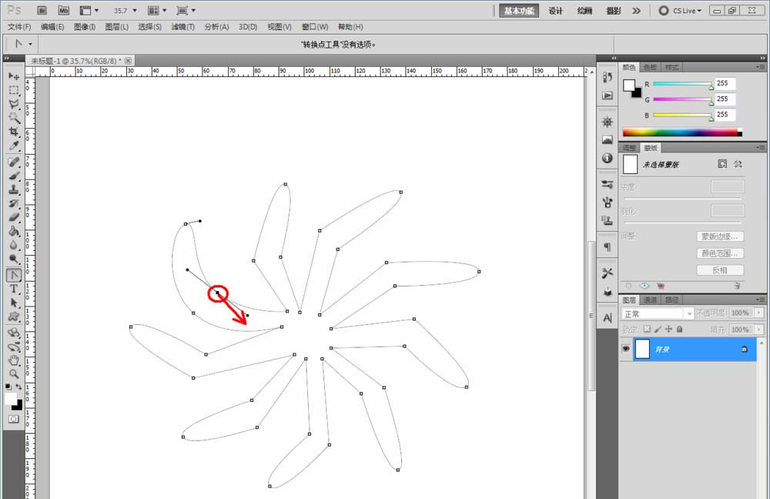Image resolution: width=770 pixels, height=499 pixels.
Task: Toggle Quick Mask mode
Action: pos(13,419)
